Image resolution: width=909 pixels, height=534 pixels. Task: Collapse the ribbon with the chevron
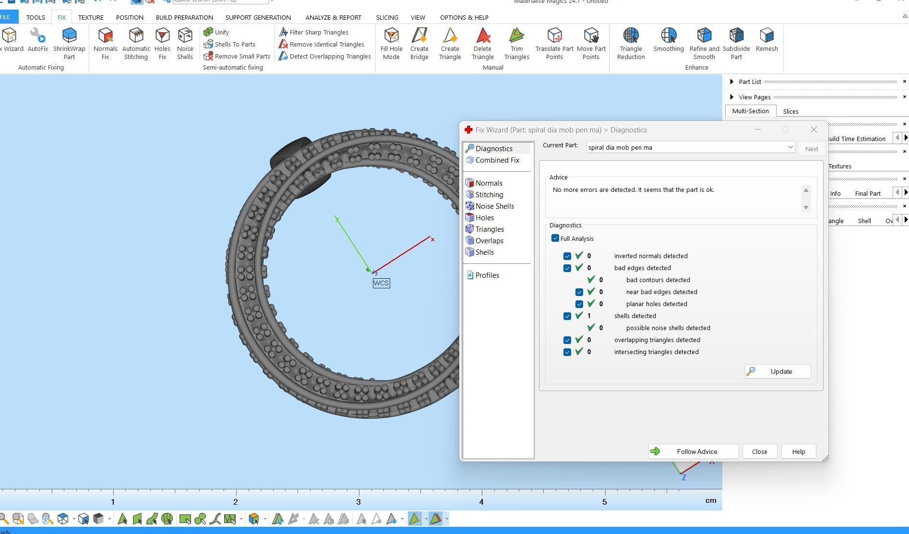tap(905, 17)
